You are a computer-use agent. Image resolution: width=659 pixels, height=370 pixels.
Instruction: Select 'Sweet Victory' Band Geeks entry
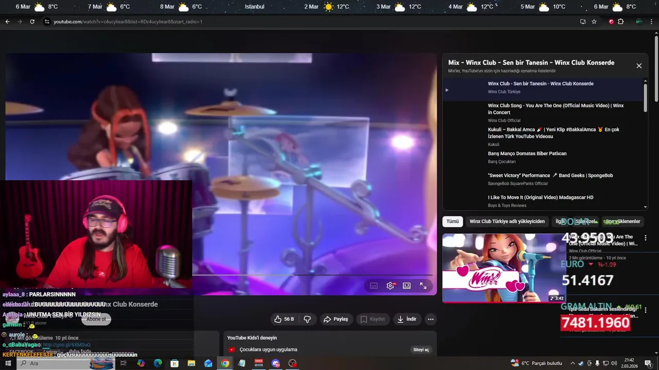tap(543, 179)
